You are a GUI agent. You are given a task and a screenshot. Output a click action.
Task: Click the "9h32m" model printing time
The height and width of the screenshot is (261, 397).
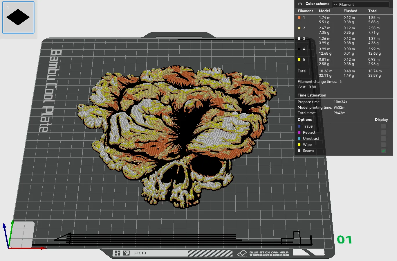[340, 108]
